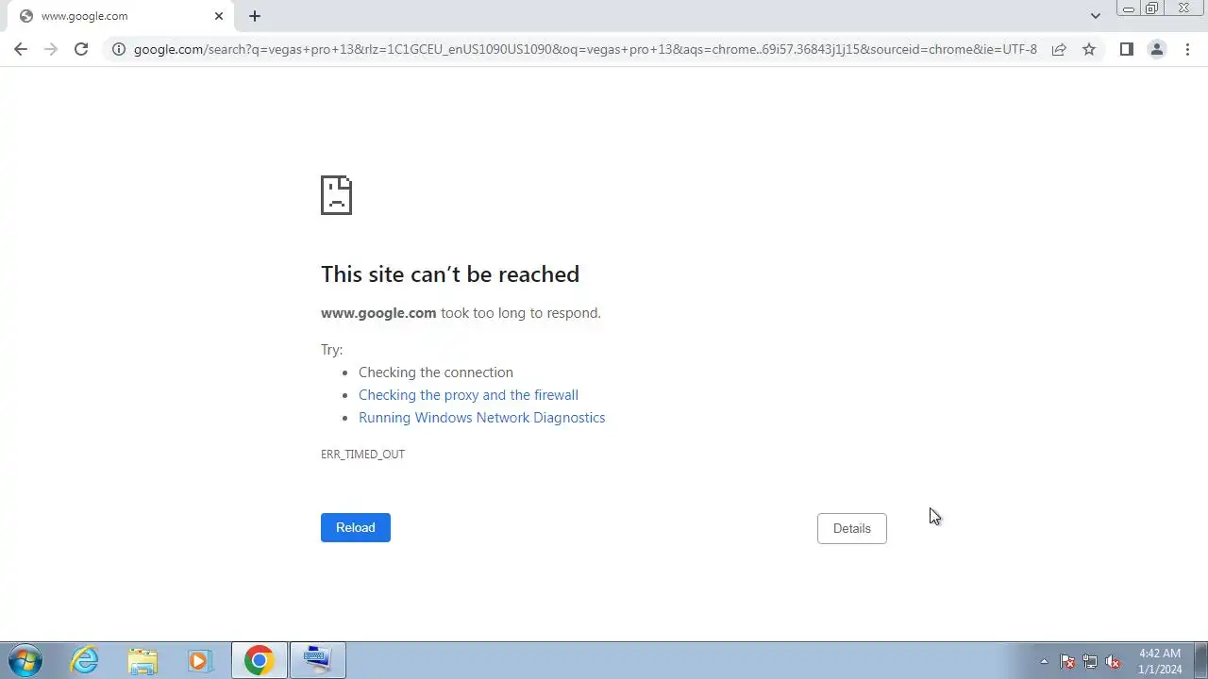Open Windows Media Player from the taskbar
This screenshot has height=679, width=1208.
(x=199, y=660)
